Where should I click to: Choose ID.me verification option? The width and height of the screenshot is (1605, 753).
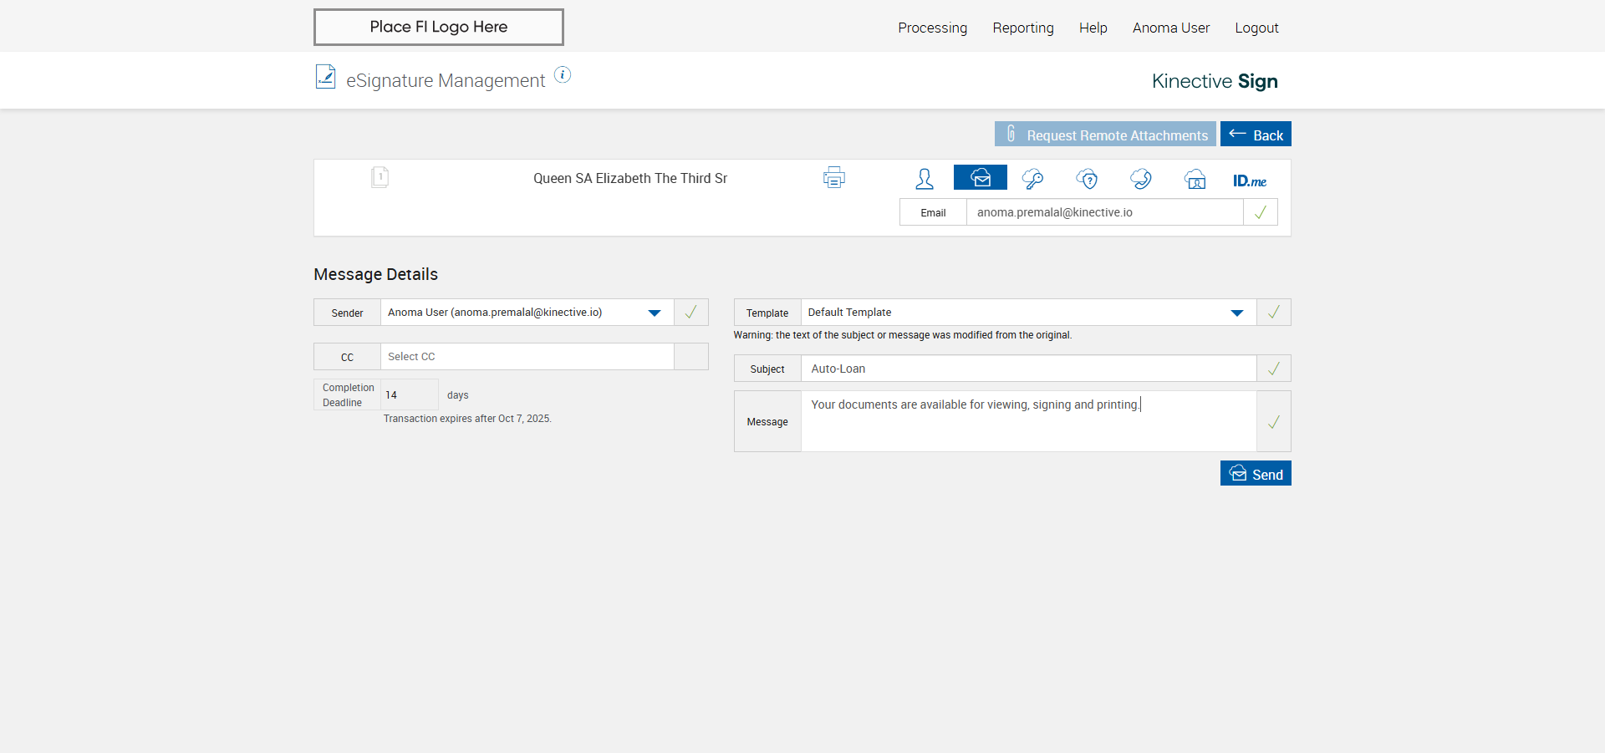[x=1249, y=181]
